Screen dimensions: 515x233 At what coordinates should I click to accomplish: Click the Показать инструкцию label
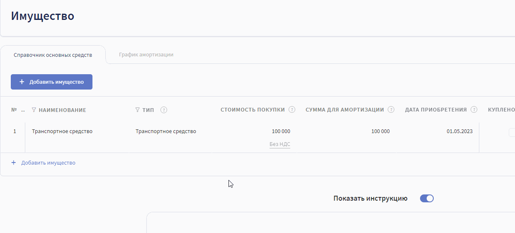[x=370, y=199]
